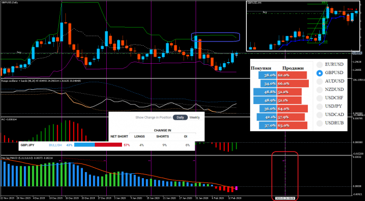Select the GBPUSD currency pair option
The width and height of the screenshot is (365, 201).
pos(320,73)
